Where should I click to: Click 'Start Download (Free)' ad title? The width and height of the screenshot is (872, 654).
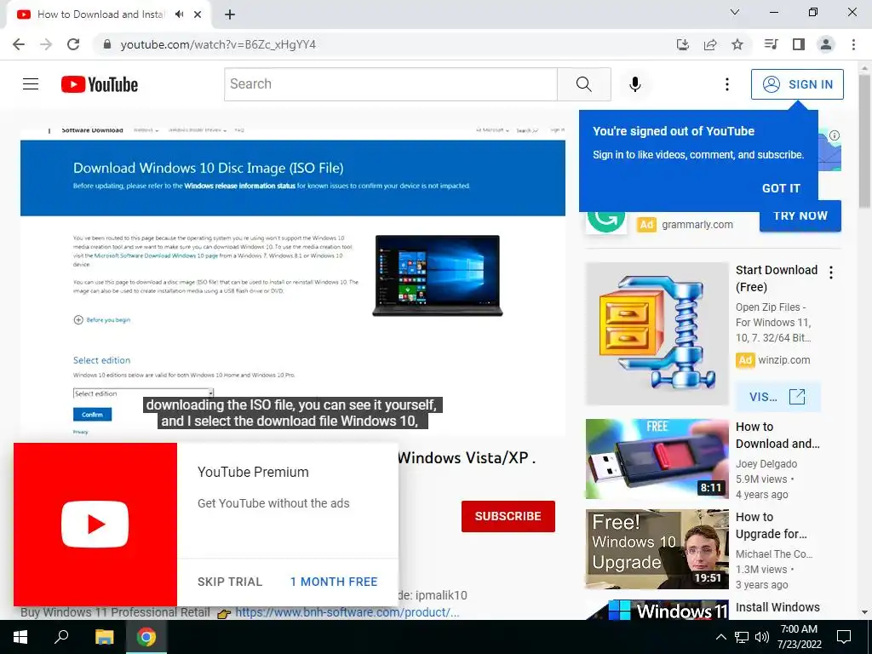click(x=777, y=278)
